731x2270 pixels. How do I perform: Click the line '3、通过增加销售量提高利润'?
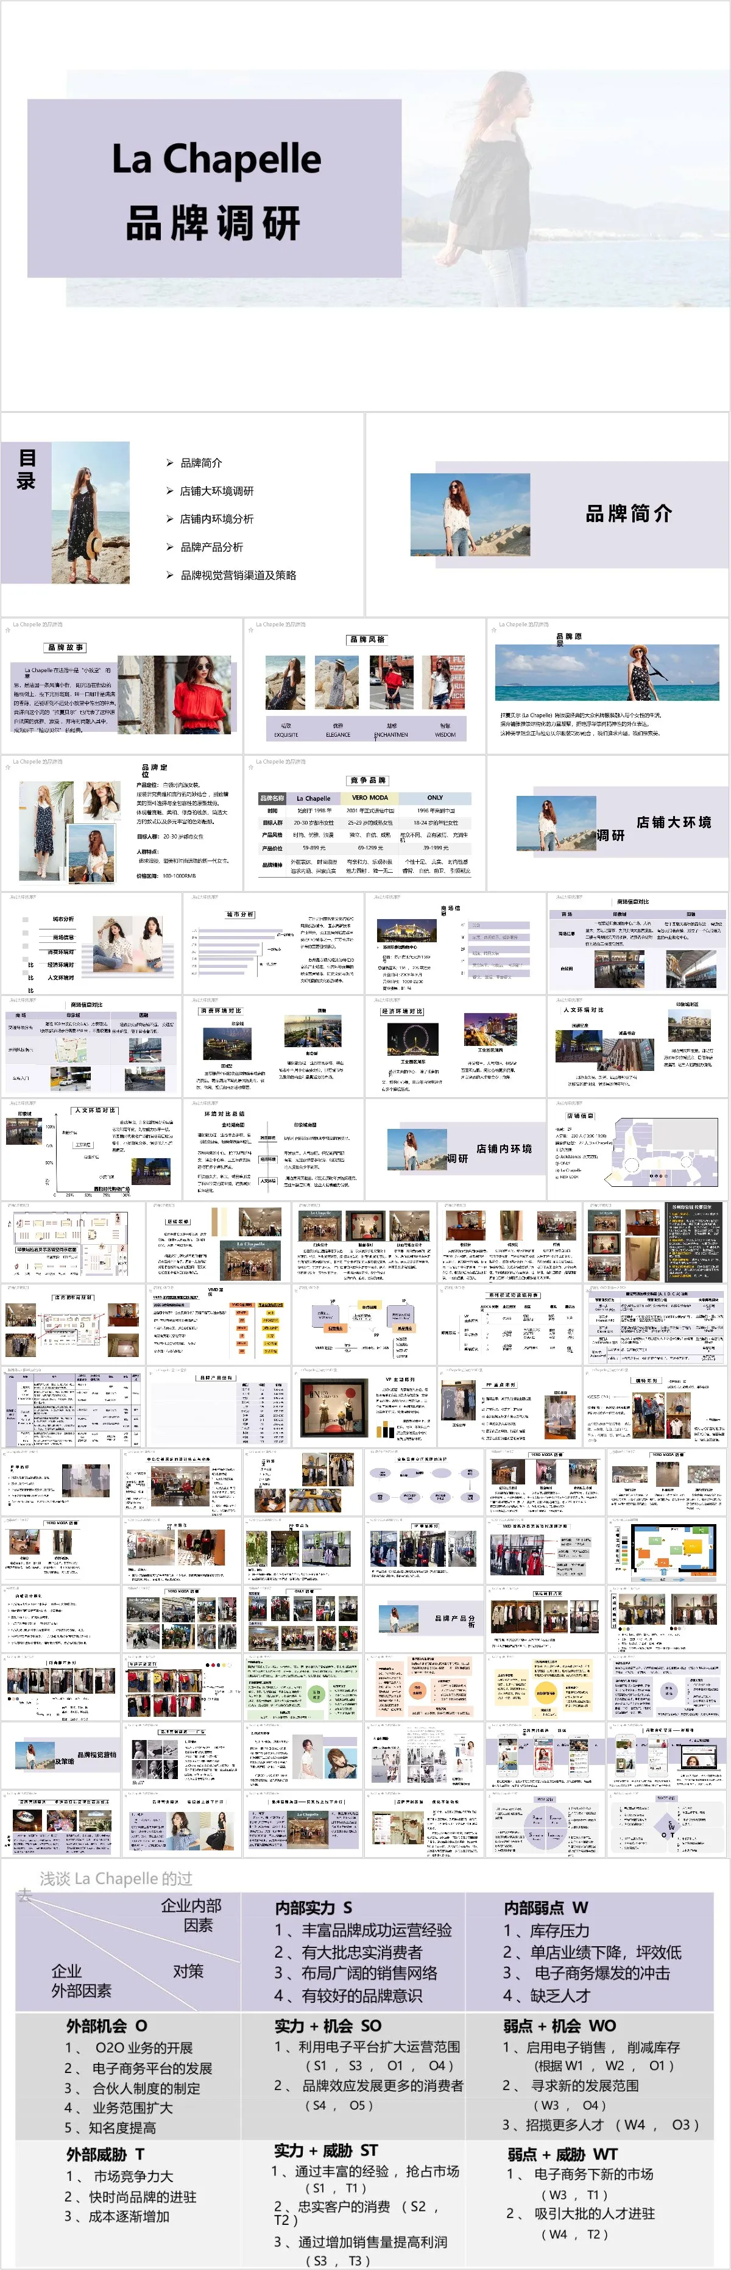[x=360, y=2242]
